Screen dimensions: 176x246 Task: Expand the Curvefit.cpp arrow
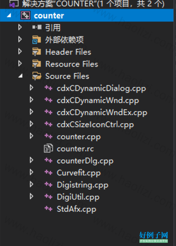click(32, 172)
